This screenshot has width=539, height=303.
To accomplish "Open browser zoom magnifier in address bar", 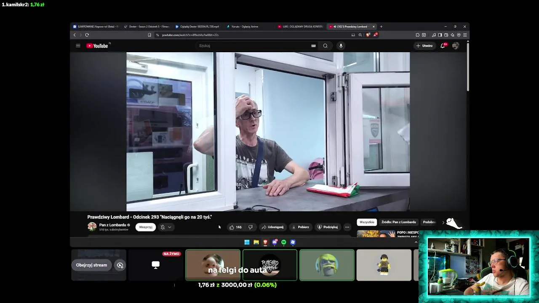I will (360, 35).
